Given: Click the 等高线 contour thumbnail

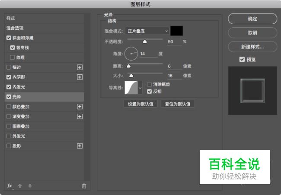Looking at the screenshot, I should click(x=131, y=88).
